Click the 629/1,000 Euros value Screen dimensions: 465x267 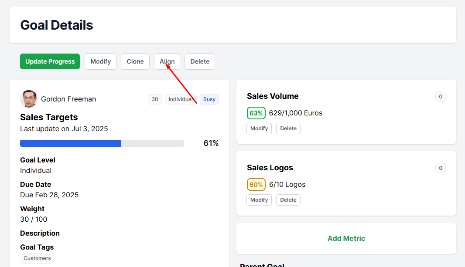point(295,113)
